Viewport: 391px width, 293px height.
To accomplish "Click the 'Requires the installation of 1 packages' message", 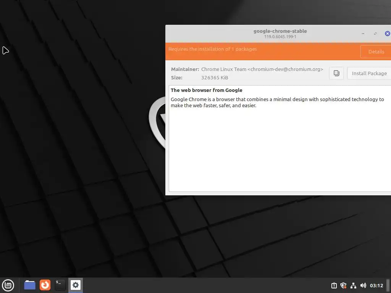I will [x=212, y=49].
